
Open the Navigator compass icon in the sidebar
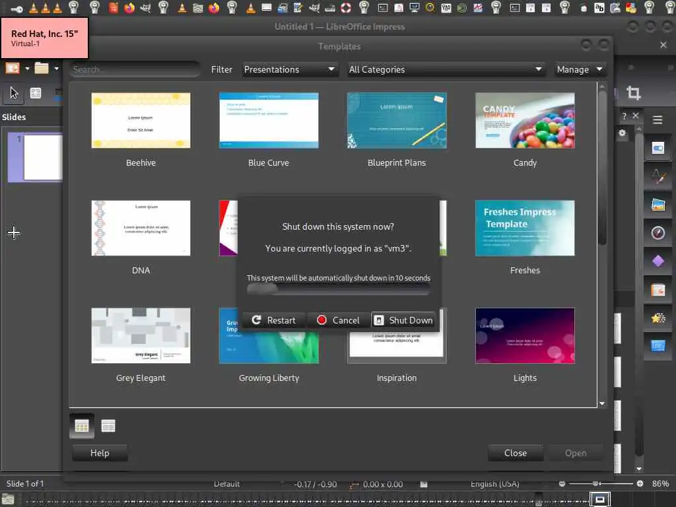658,233
